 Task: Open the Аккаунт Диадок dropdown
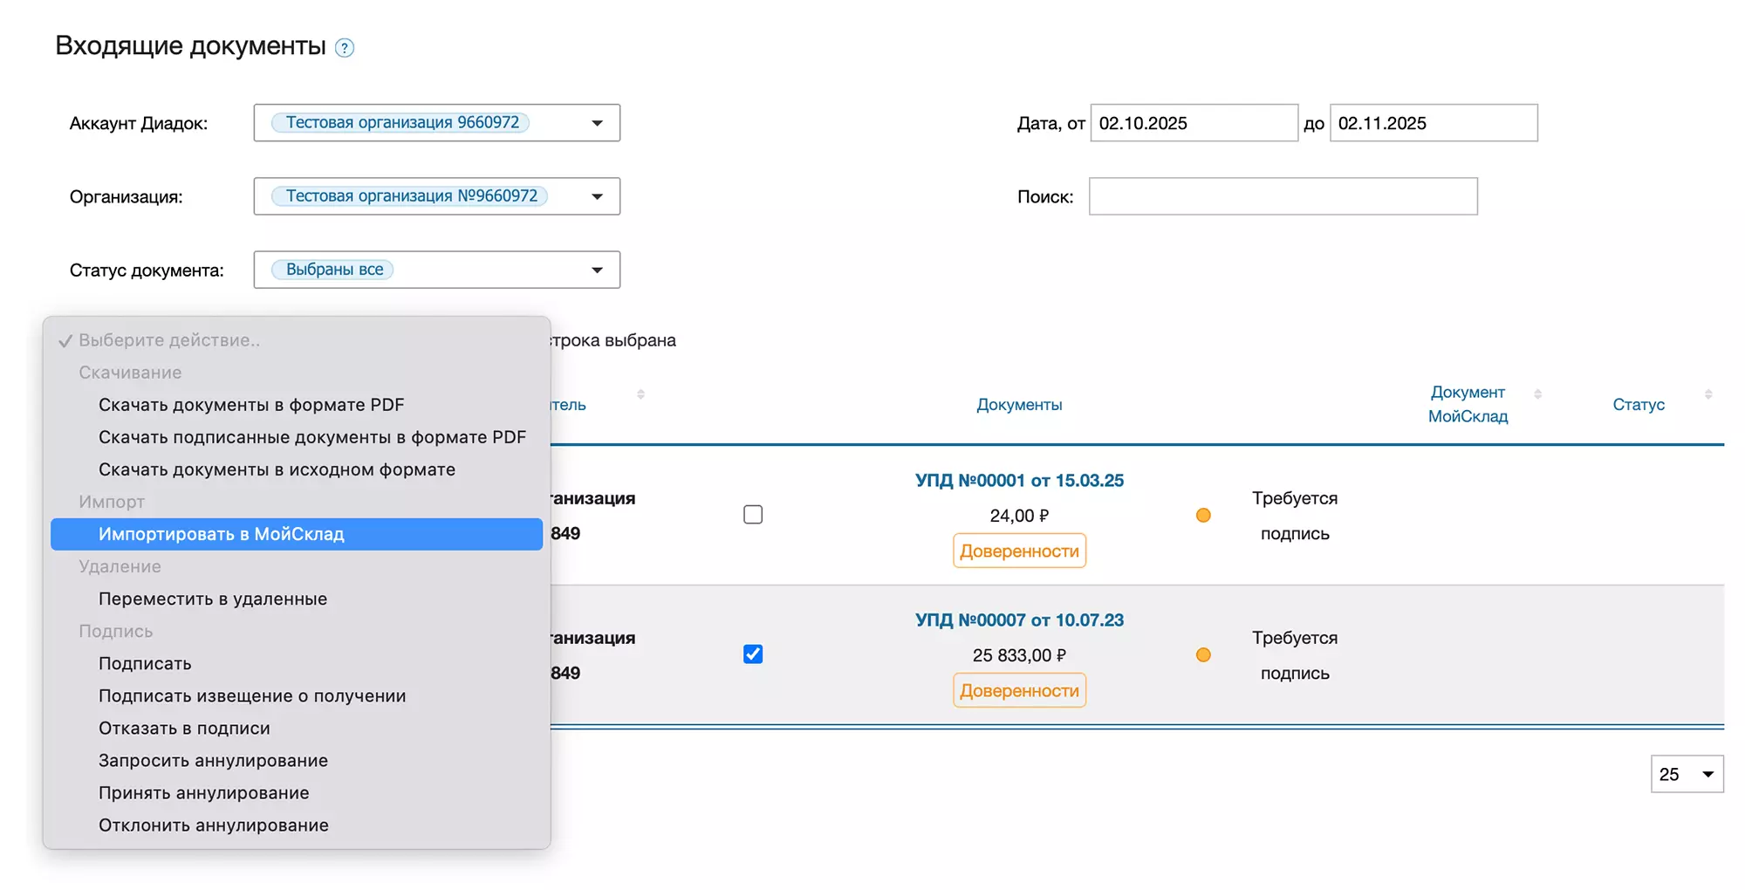pyautogui.click(x=436, y=123)
